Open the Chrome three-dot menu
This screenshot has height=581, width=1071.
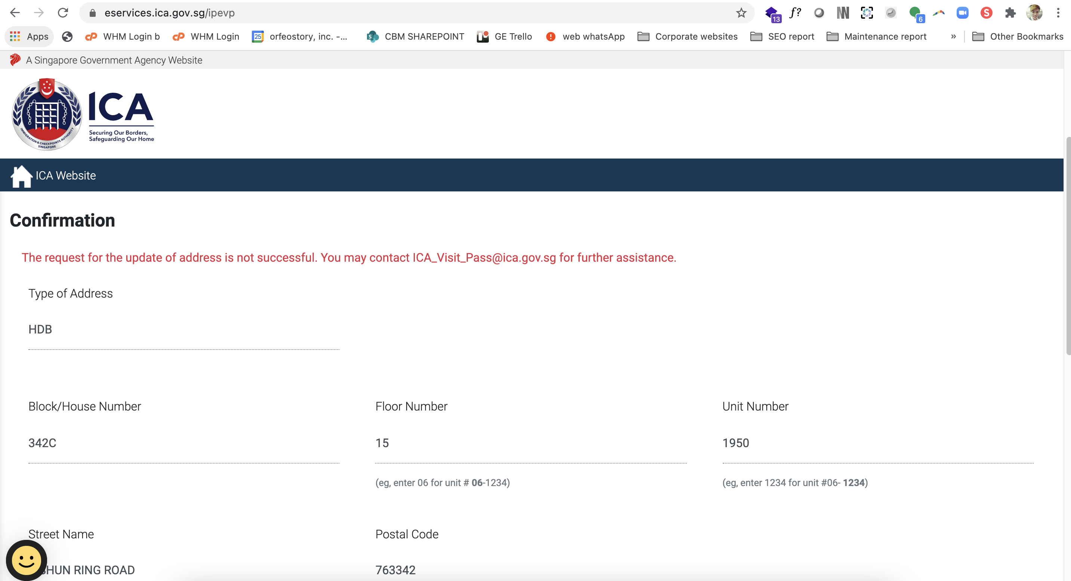[1058, 13]
